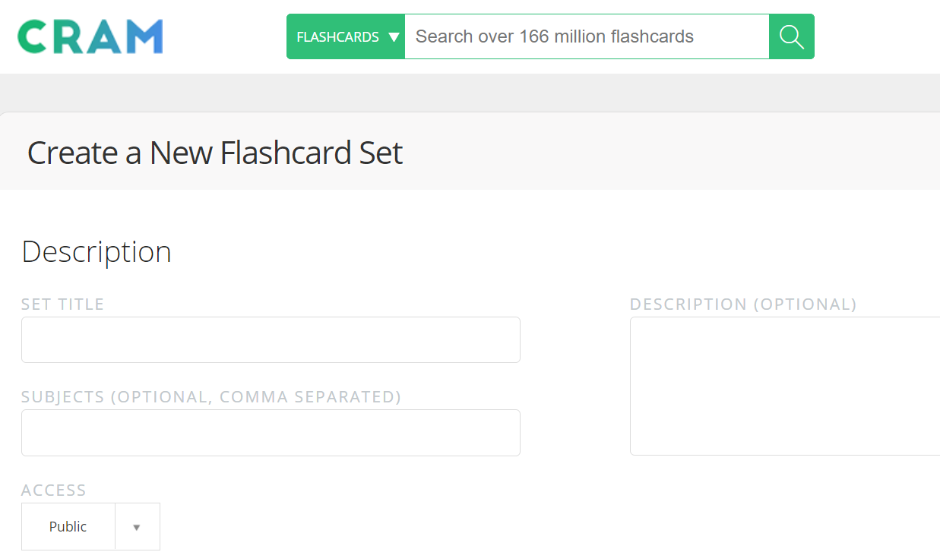Select the Public access combo box

tap(68, 527)
